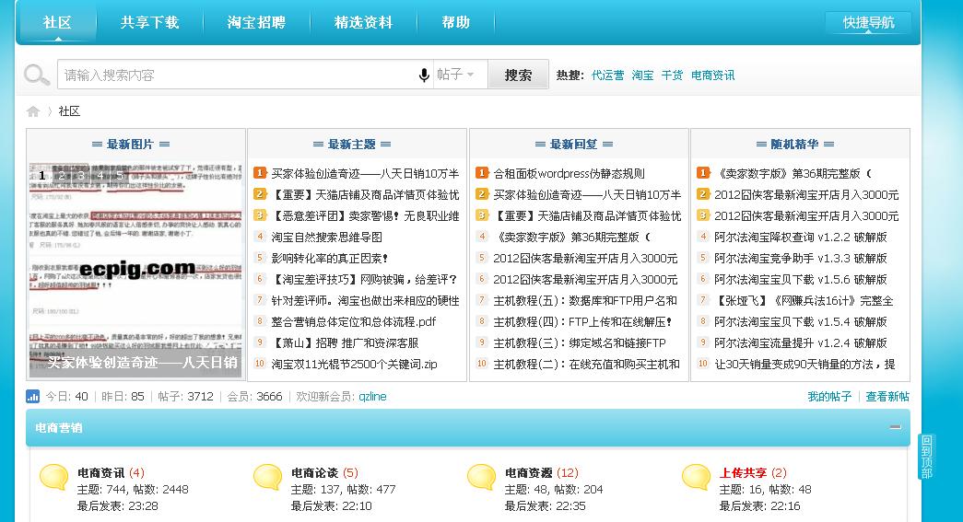
Task: Open the 快捷导航 quick navigation menu
Action: tap(868, 23)
